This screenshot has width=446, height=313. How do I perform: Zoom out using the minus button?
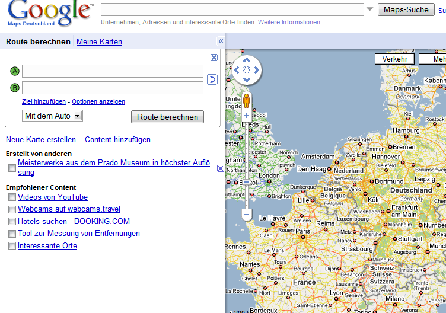click(x=247, y=214)
